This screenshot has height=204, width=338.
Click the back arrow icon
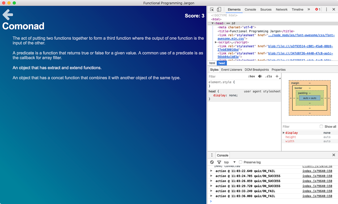pyautogui.click(x=8, y=15)
